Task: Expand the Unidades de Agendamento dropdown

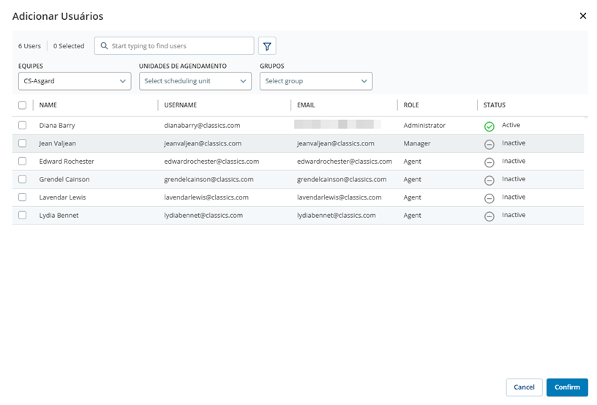Action: pyautogui.click(x=195, y=81)
